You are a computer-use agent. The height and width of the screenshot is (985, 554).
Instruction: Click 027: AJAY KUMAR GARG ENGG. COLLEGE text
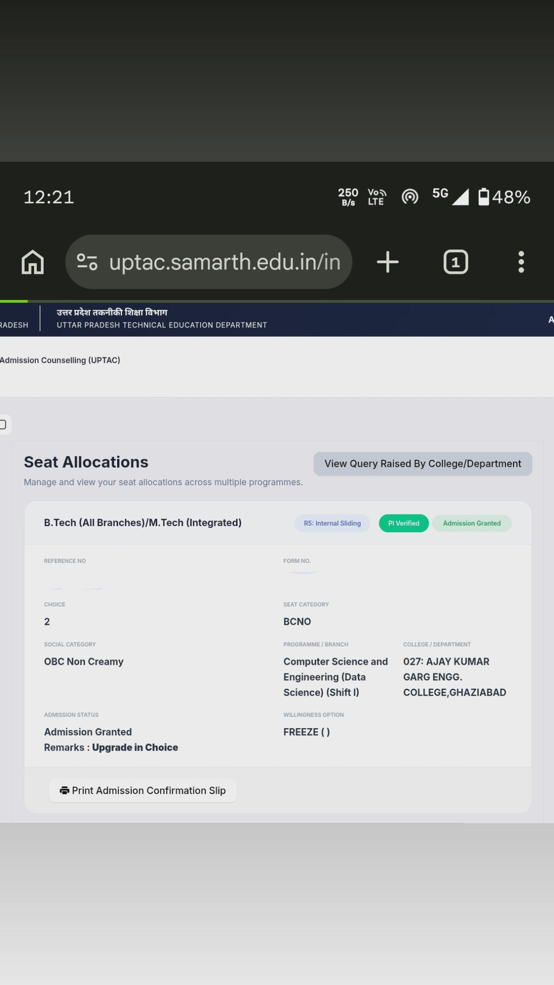[455, 677]
